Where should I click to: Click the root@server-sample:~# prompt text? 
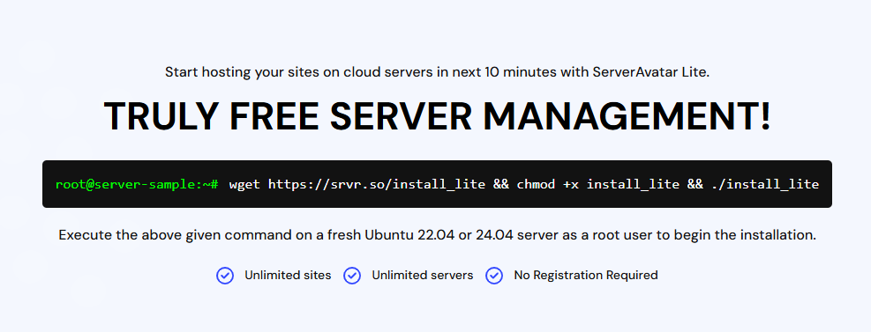(137, 184)
